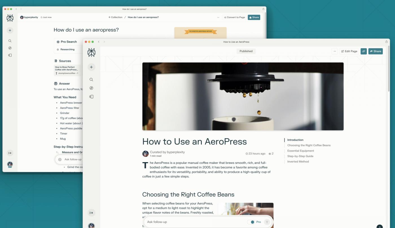The height and width of the screenshot is (228, 395).
Task: Expand sidebar arrow icon in back window
Action: [10, 153]
